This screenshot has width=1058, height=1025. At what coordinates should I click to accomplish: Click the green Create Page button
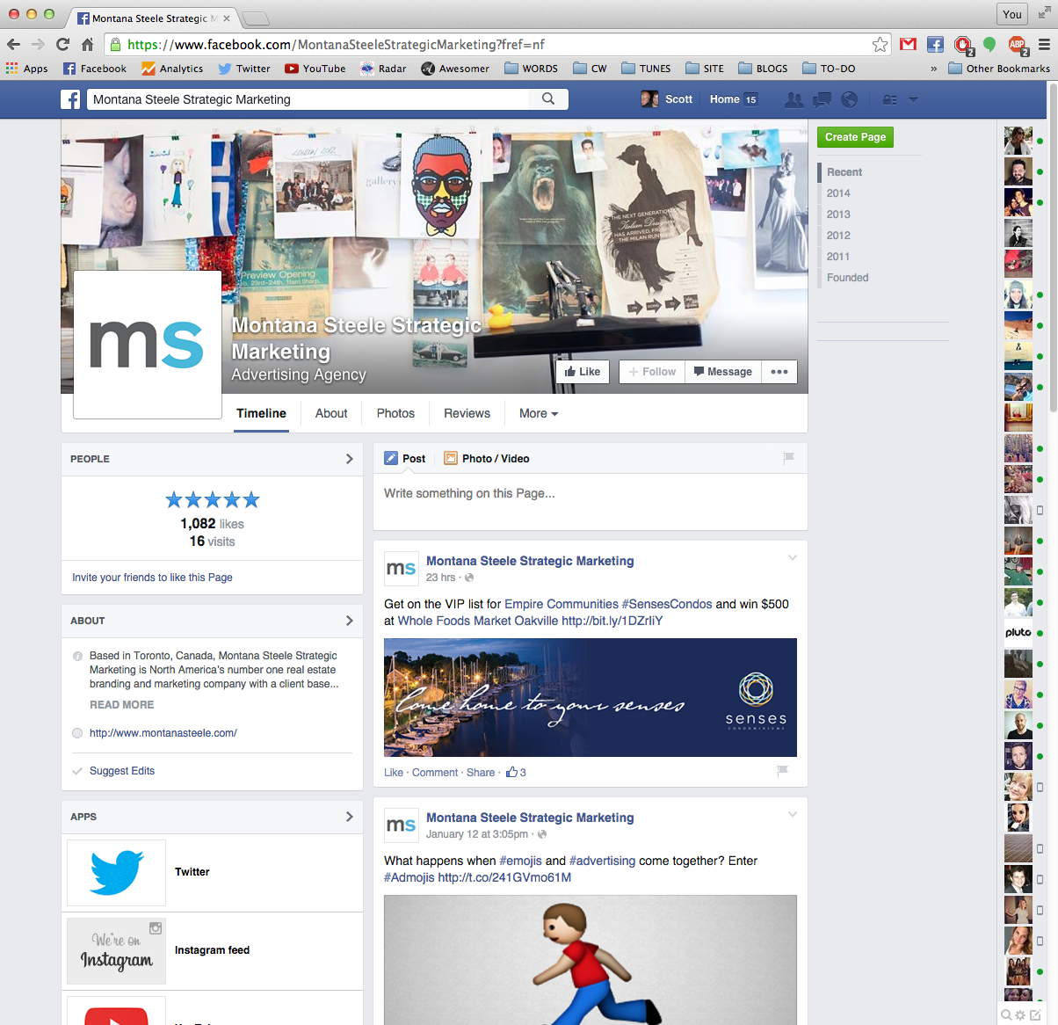855,137
